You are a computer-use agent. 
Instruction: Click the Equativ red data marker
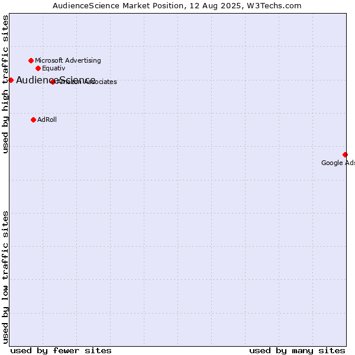coord(38,69)
